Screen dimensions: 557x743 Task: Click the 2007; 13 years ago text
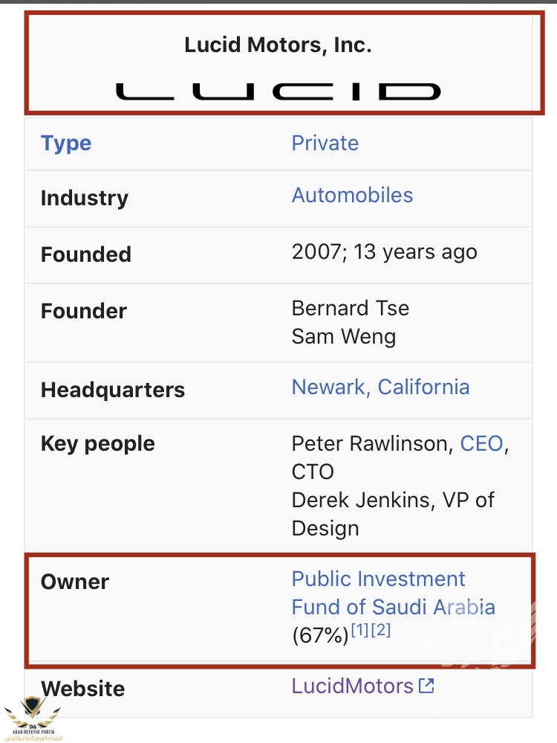tap(384, 252)
